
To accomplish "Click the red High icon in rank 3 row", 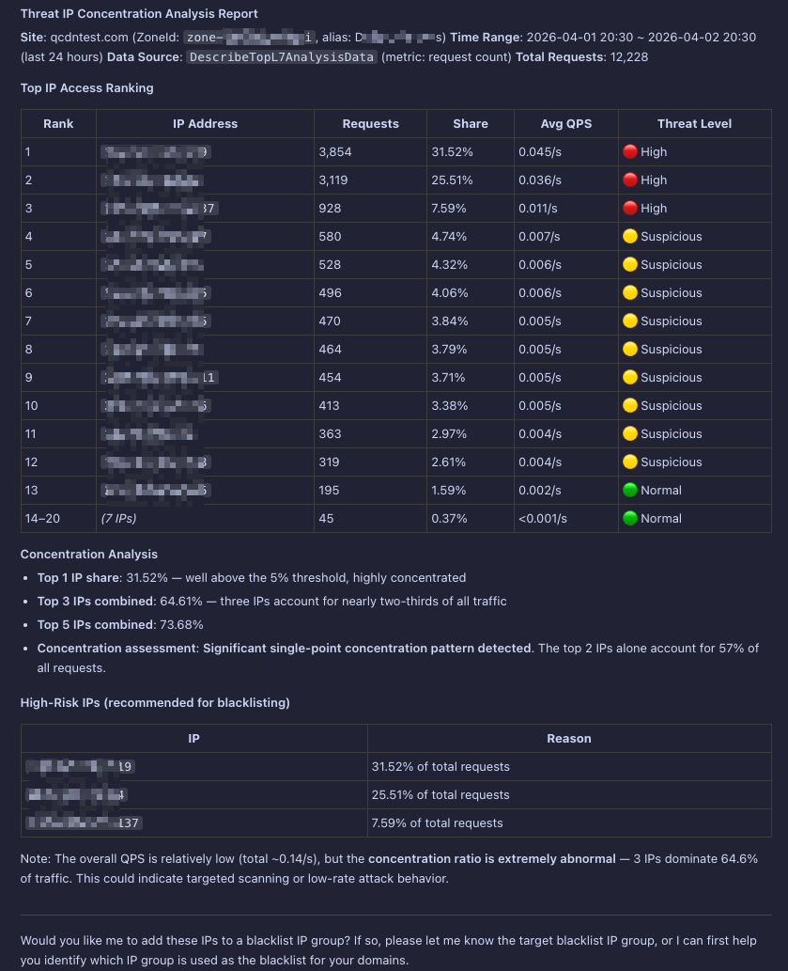I will tap(630, 208).
